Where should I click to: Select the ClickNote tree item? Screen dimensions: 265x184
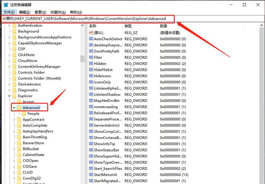tap(26, 55)
